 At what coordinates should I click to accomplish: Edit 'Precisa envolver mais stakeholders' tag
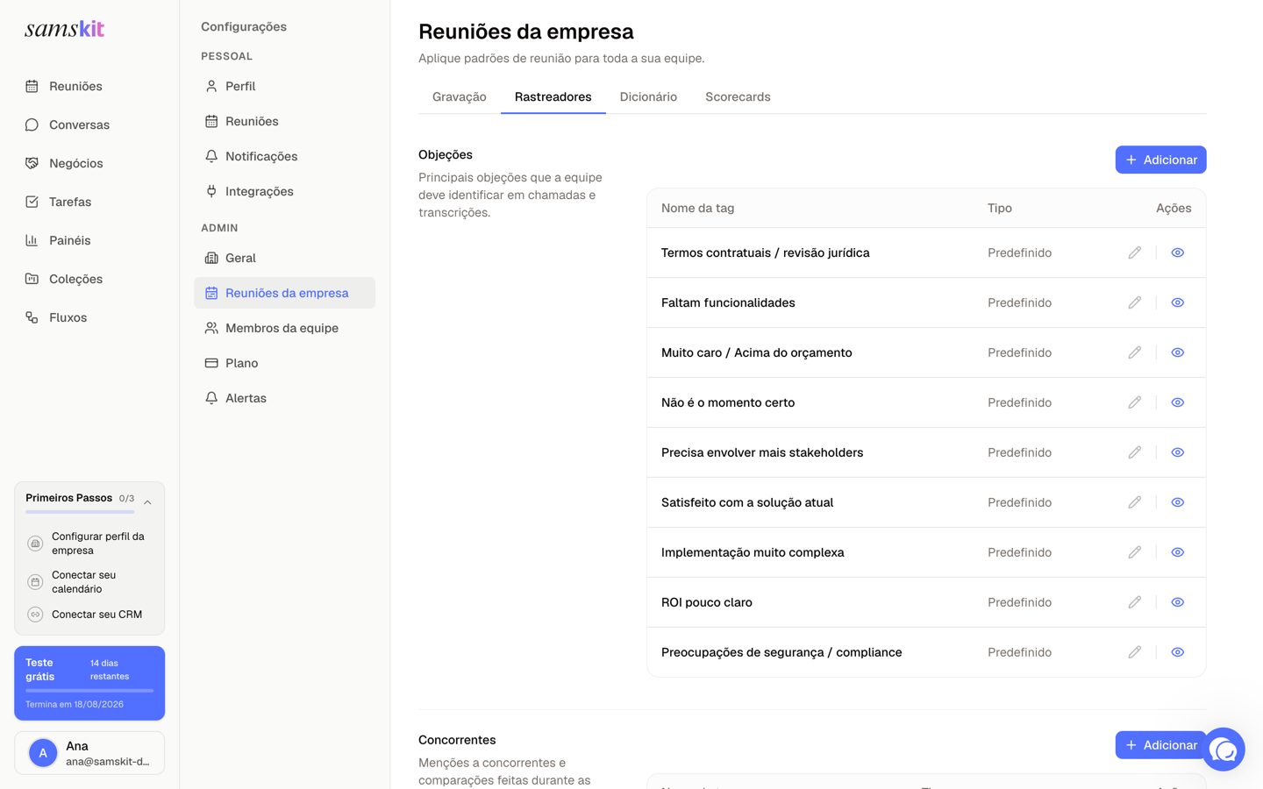coord(1134,452)
